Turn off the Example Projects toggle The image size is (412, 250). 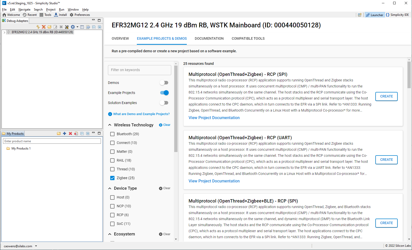tap(164, 93)
